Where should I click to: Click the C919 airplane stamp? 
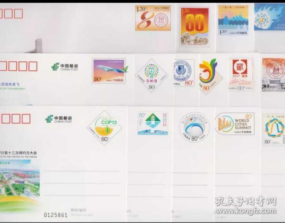(109, 71)
